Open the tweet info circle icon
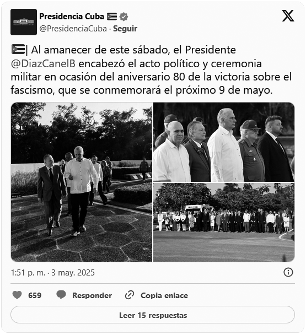This screenshot has height=335, width=306. (288, 272)
